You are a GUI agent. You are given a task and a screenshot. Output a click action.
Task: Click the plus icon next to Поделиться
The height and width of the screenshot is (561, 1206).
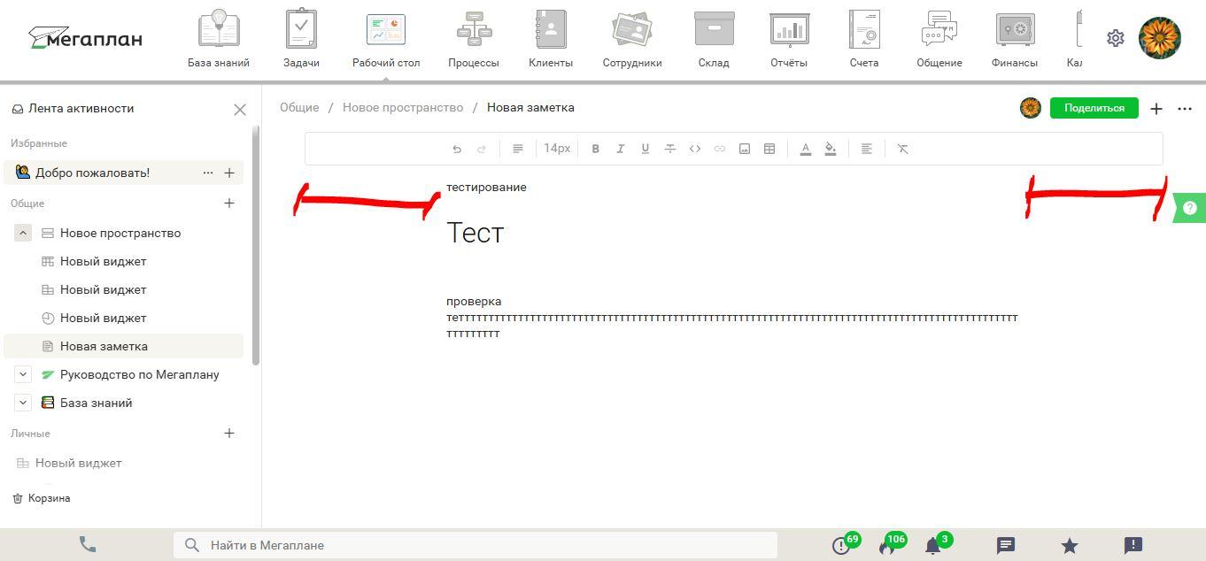coord(1156,108)
